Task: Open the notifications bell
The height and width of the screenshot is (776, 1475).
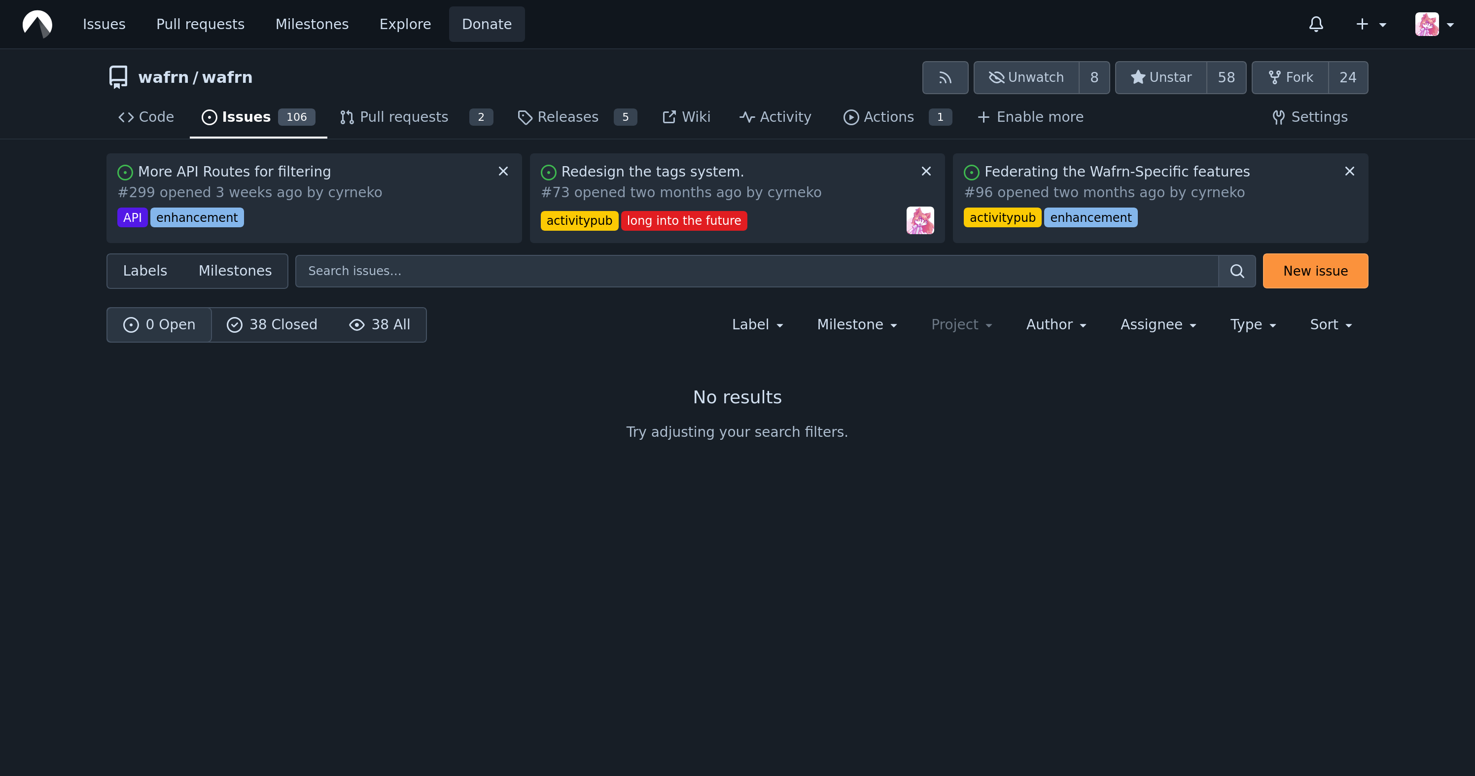Action: pyautogui.click(x=1316, y=24)
